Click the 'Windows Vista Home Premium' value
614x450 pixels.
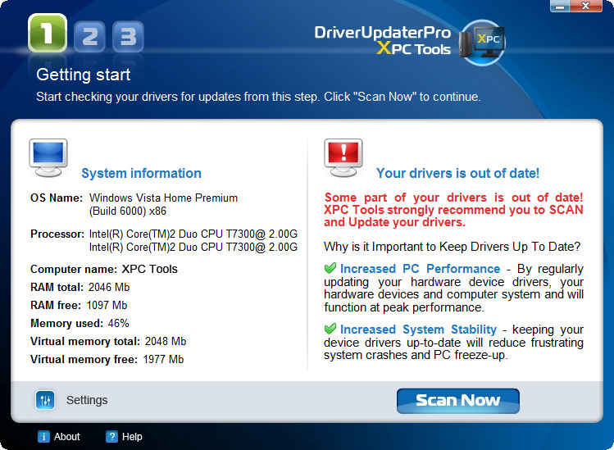pos(163,198)
